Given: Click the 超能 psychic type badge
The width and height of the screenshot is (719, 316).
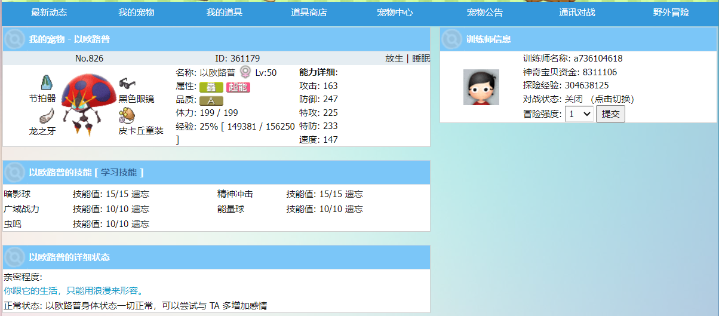Looking at the screenshot, I should (238, 87).
